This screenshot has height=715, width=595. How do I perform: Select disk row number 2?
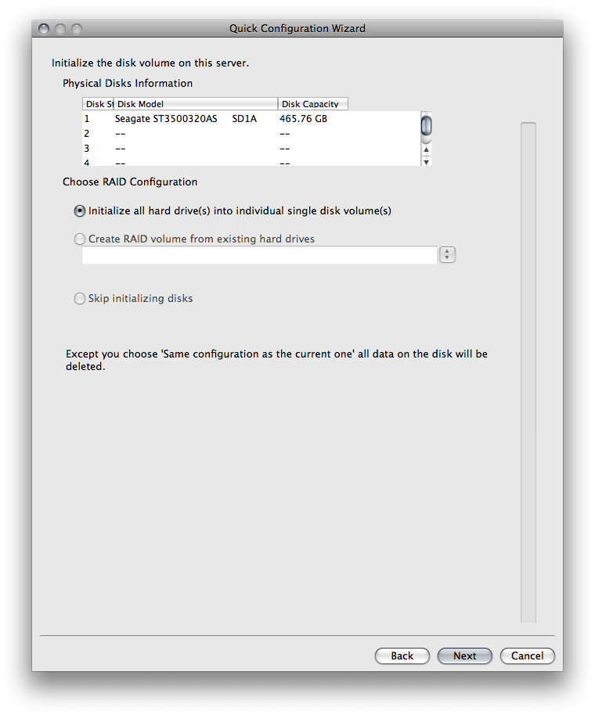pyautogui.click(x=251, y=134)
